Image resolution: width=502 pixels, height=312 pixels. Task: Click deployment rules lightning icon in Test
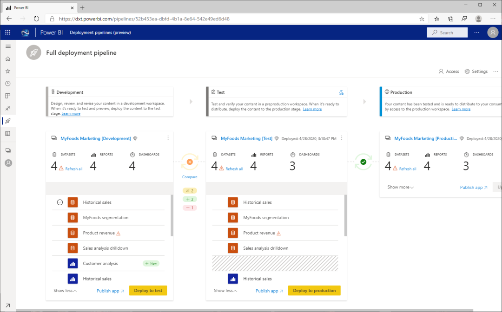tap(341, 92)
